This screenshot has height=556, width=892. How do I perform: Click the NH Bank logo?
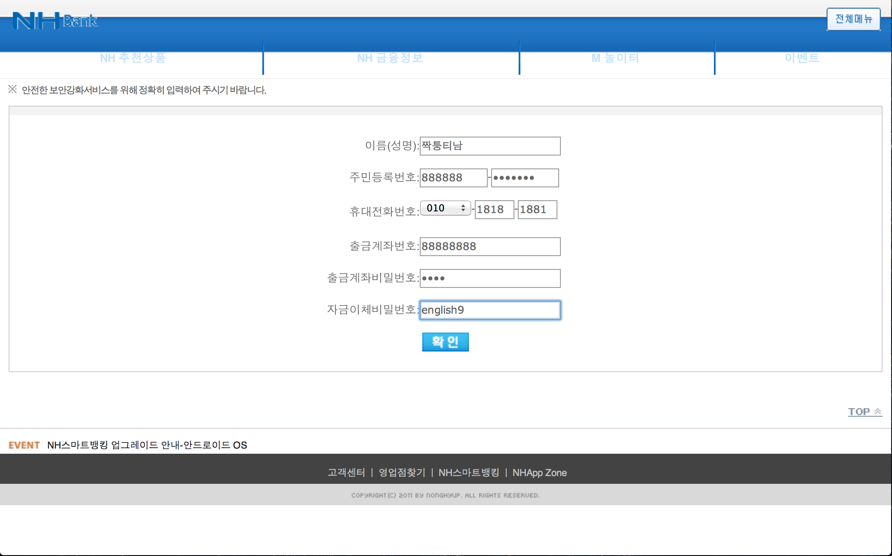coord(55,21)
